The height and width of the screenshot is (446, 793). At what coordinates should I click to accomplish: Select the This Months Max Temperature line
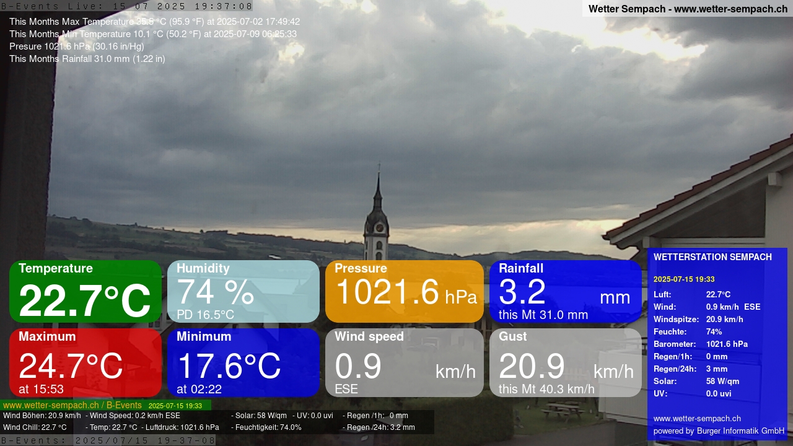click(154, 22)
